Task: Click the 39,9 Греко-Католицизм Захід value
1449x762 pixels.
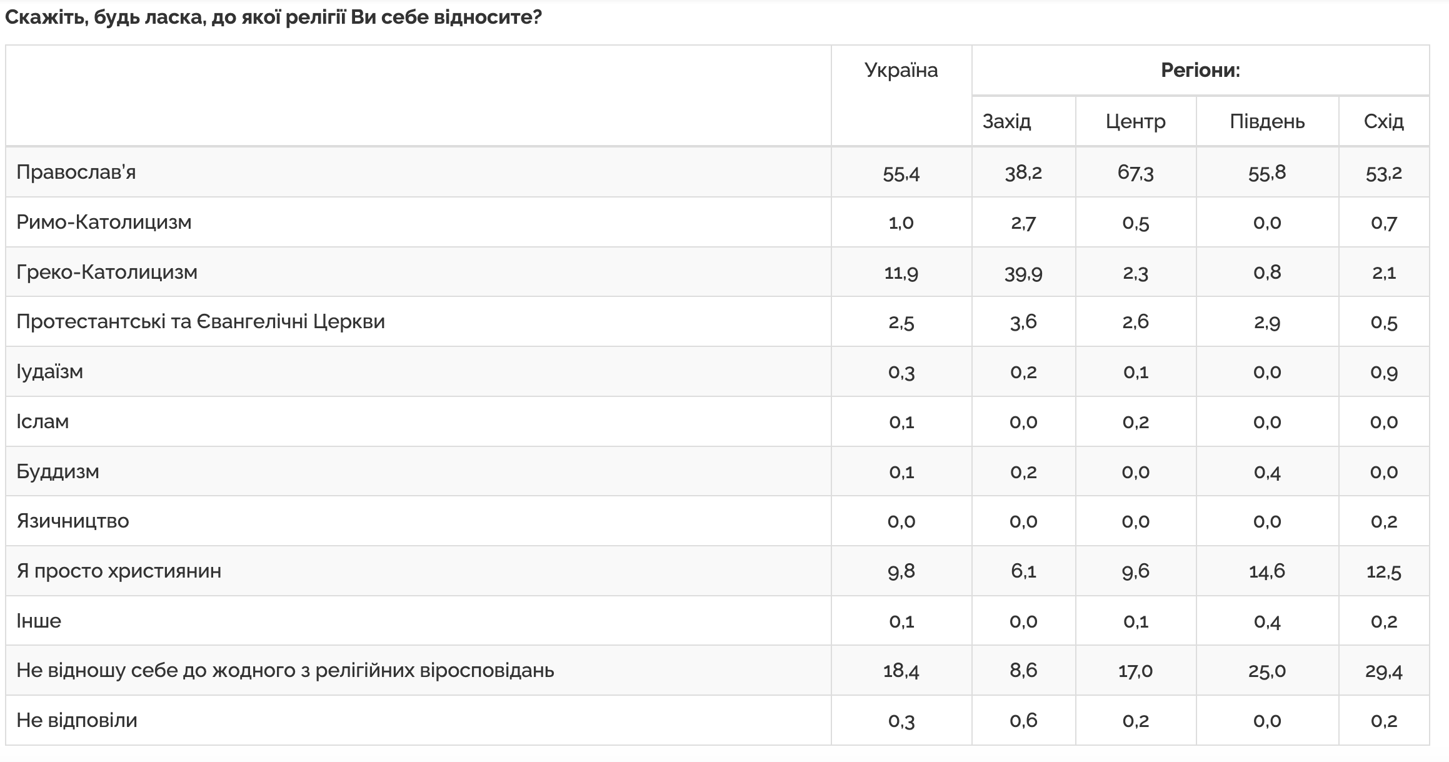Action: pyautogui.click(x=1023, y=273)
